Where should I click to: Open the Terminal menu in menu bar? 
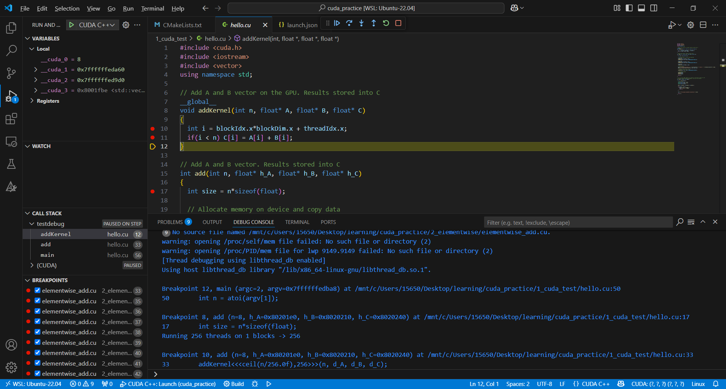click(152, 8)
